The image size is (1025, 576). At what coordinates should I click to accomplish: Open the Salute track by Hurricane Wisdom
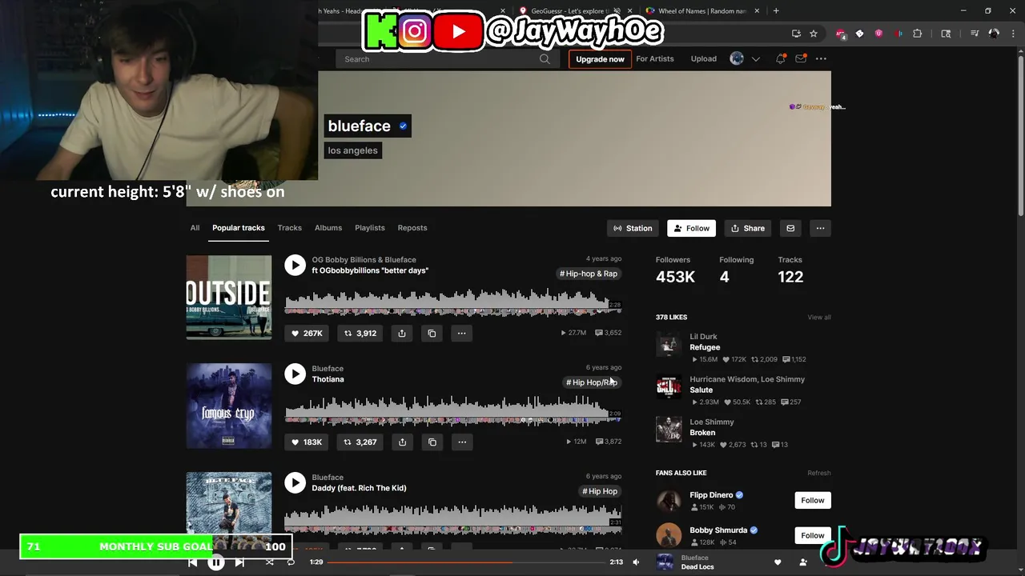coord(701,390)
